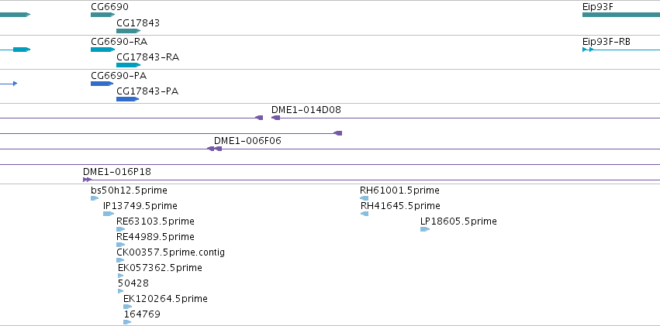Select the CG17843 gene arrow glyph
This screenshot has width=660, height=326.
(x=129, y=31)
